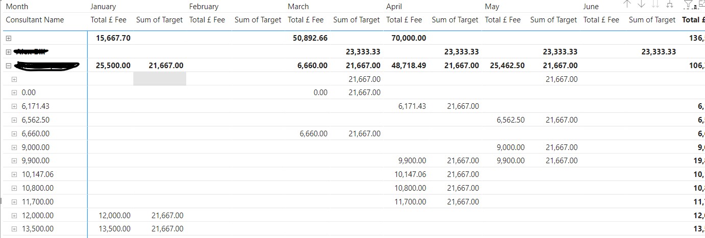Turn on Drill down with down-arrow icon

click(x=642, y=4)
